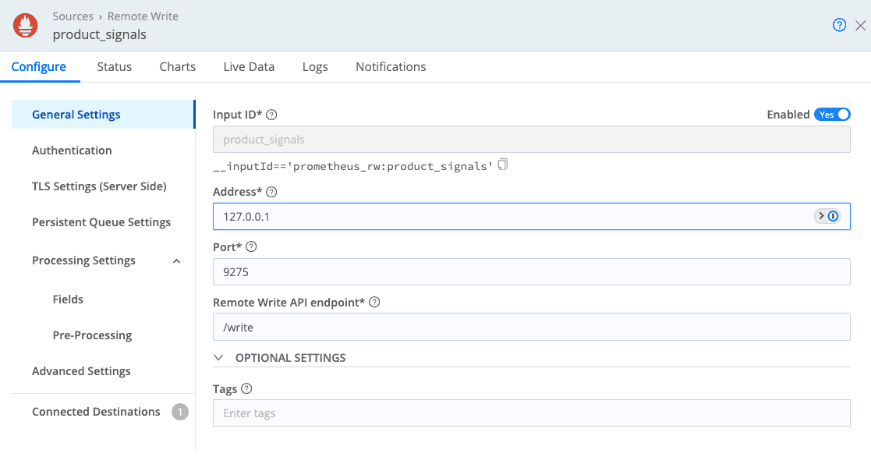The image size is (871, 457).
Task: Copy the __inputId filter expression
Action: click(503, 165)
